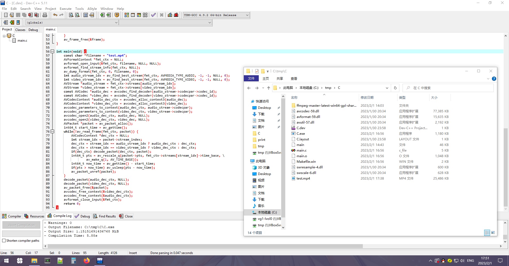Collapse the main function fold at line 56

53,51
